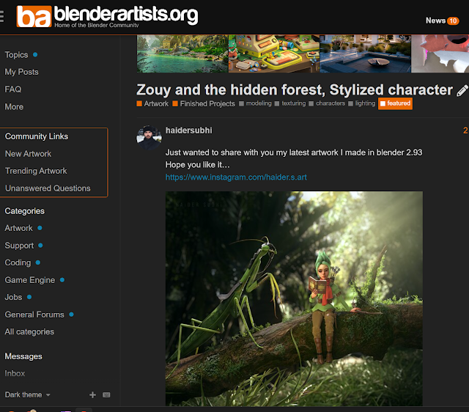Image resolution: width=469 pixels, height=412 pixels.
Task: Click the Artwork category tag under title
Action: [152, 103]
